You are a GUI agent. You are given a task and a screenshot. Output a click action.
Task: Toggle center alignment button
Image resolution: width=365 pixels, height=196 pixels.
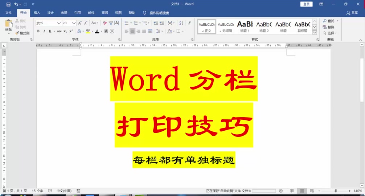[x=132, y=31]
